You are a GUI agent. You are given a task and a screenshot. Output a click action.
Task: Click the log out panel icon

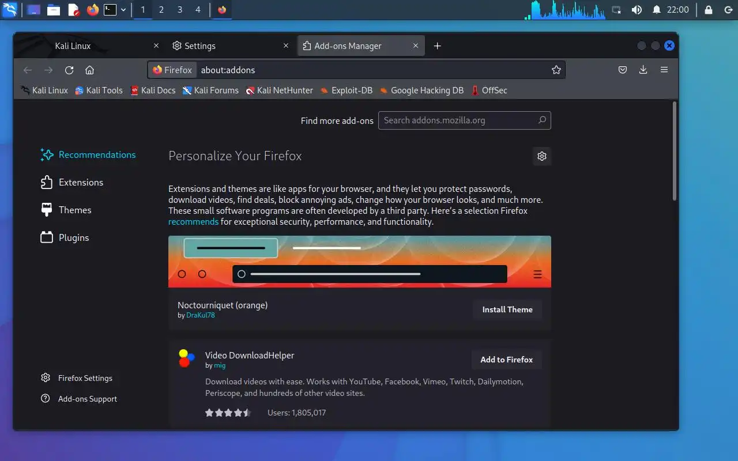point(728,10)
